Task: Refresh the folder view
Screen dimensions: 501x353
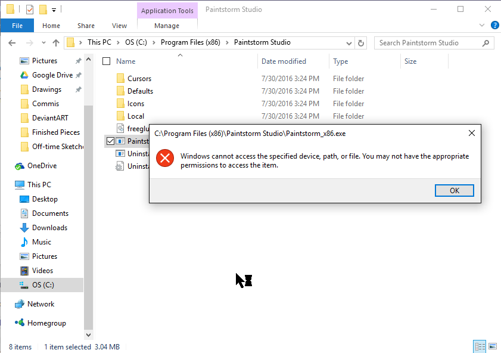Action: pyautogui.click(x=361, y=43)
